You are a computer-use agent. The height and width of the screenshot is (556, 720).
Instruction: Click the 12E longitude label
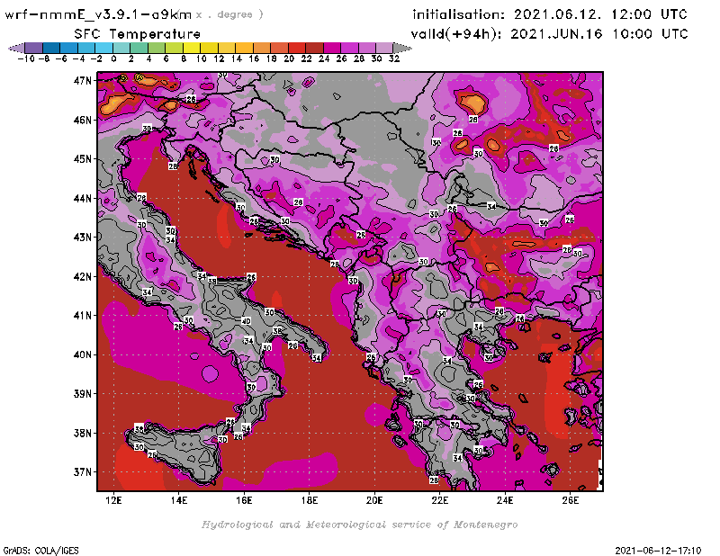(113, 500)
